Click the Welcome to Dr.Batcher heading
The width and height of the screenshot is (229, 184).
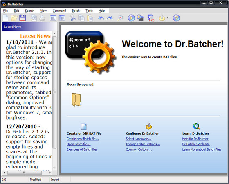(173, 44)
